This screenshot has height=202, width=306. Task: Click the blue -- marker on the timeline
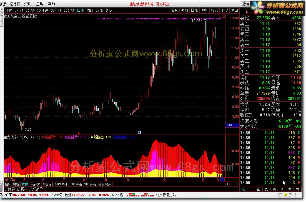point(222,180)
